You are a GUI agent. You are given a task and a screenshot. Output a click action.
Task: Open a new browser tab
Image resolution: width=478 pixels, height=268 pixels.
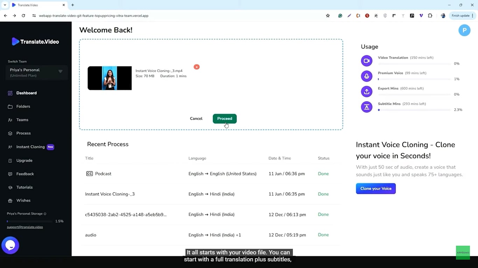tap(73, 5)
